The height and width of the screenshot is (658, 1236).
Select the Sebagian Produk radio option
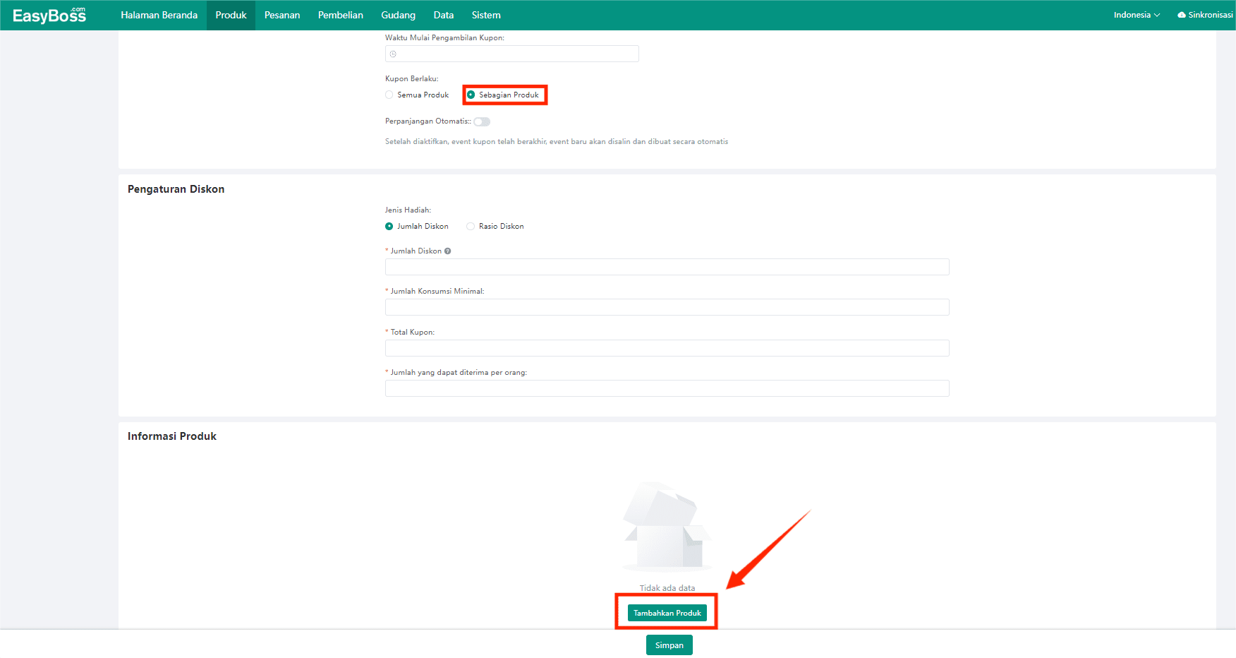click(x=503, y=95)
